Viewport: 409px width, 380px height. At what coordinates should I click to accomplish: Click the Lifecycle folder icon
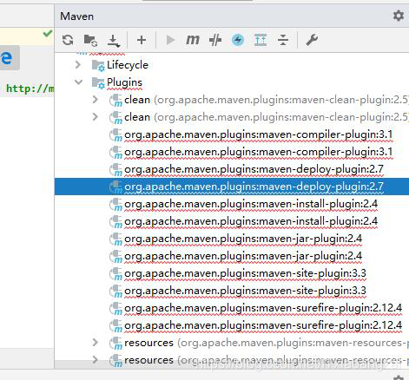coord(98,65)
